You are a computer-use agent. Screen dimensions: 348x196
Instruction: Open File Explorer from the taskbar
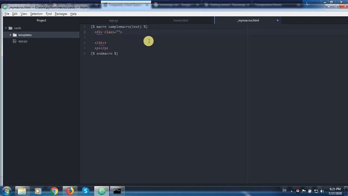pyautogui.click(x=22, y=191)
